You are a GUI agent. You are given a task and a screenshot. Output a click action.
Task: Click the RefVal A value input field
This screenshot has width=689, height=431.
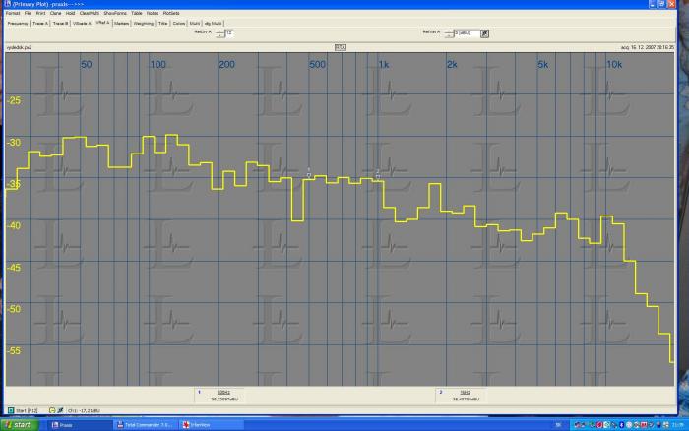(x=467, y=32)
